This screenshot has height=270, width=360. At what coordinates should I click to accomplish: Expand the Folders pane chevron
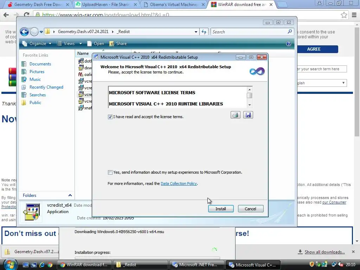(x=70, y=195)
